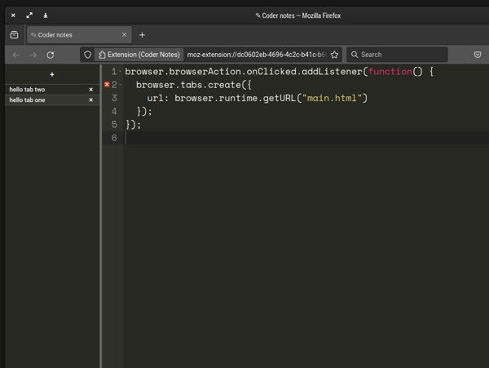The height and width of the screenshot is (368, 489).
Task: Click the URL address field
Action: point(256,55)
